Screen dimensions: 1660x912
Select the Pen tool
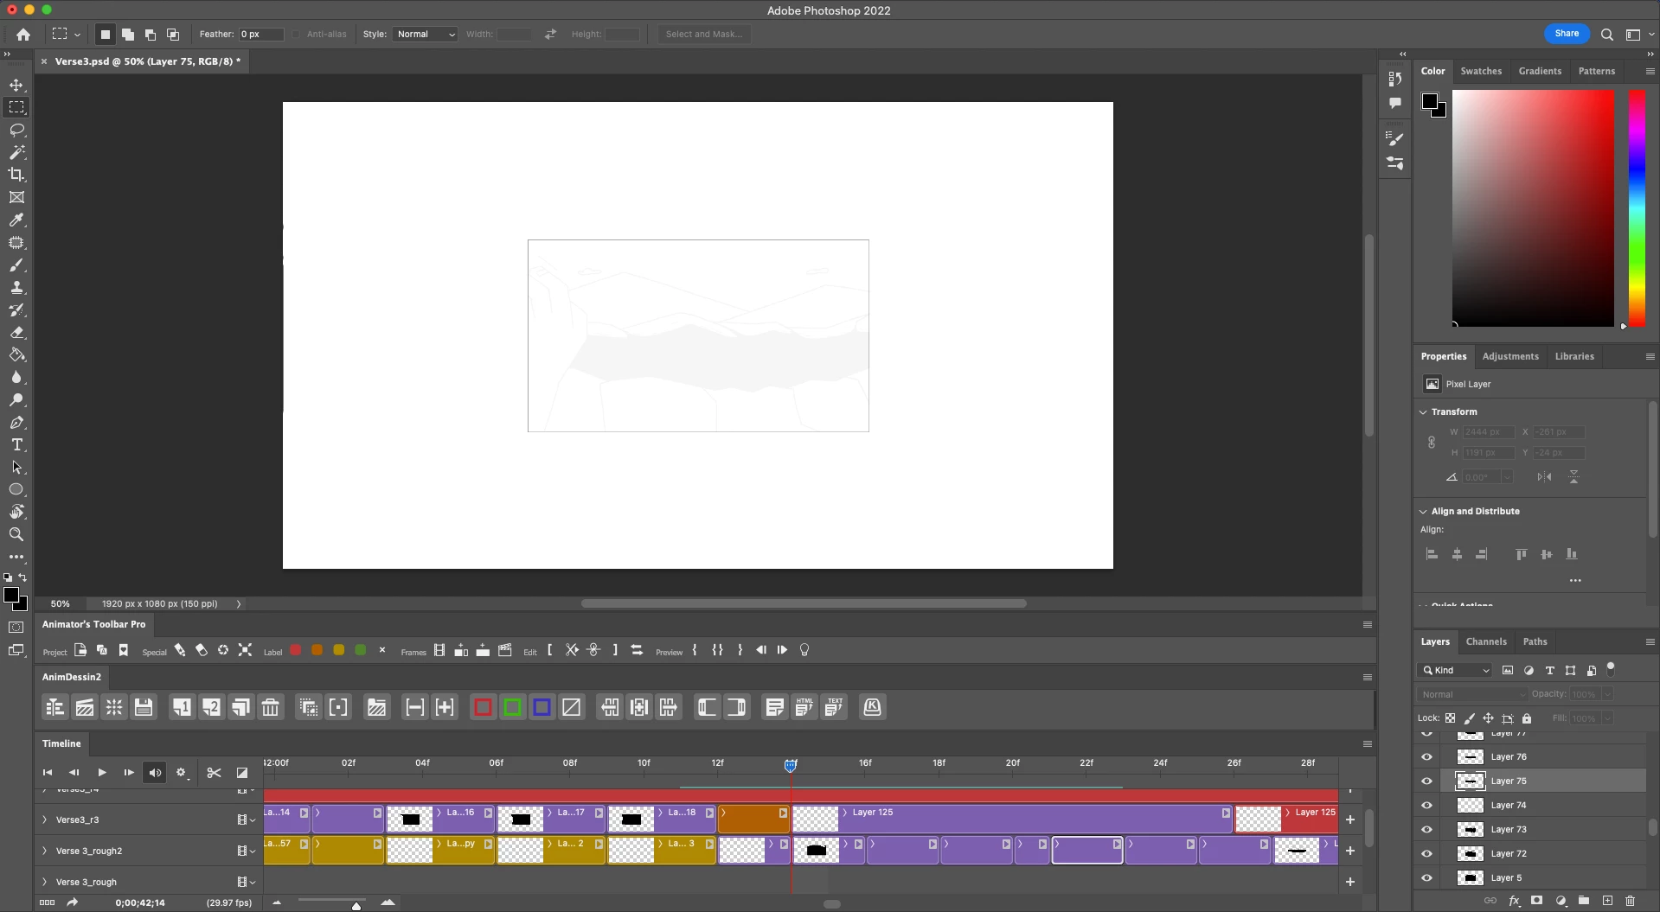pos(16,422)
